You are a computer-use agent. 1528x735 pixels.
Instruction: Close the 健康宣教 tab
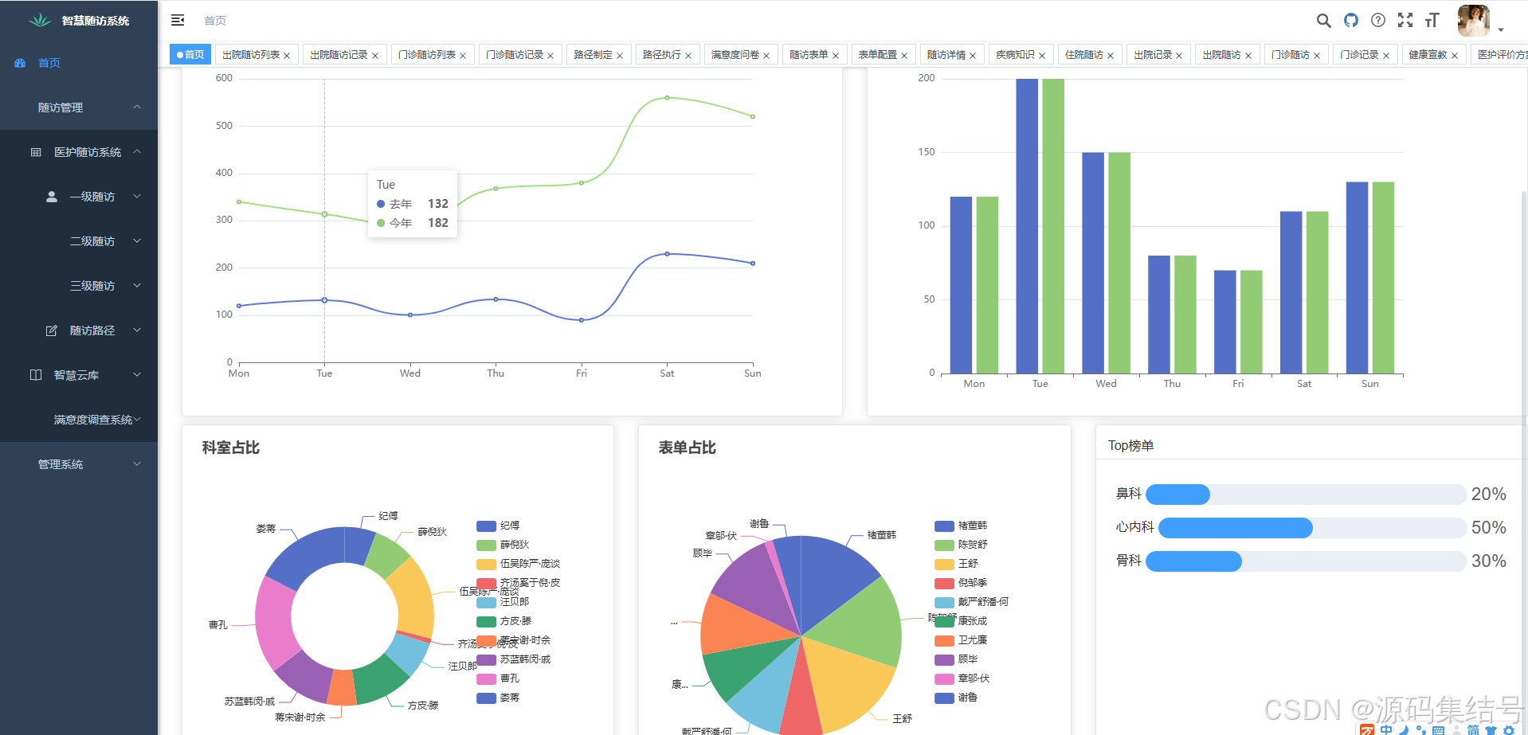[x=1456, y=54]
